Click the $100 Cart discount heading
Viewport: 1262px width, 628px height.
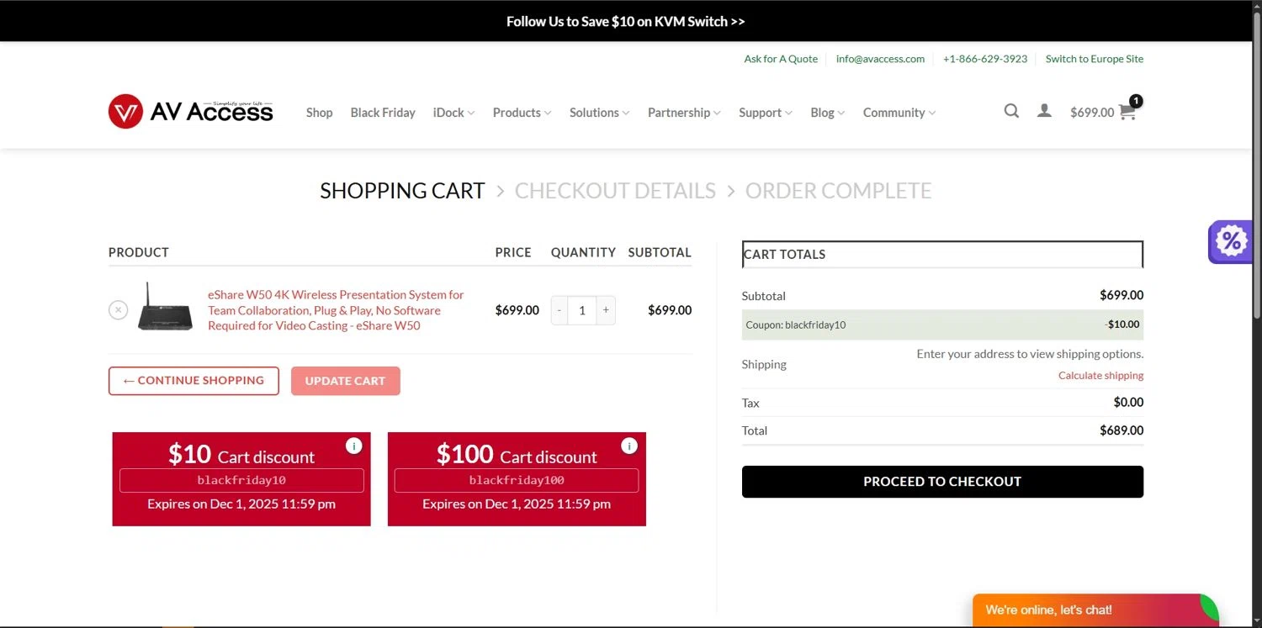coord(517,455)
